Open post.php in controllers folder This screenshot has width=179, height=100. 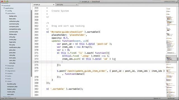pos(12,52)
